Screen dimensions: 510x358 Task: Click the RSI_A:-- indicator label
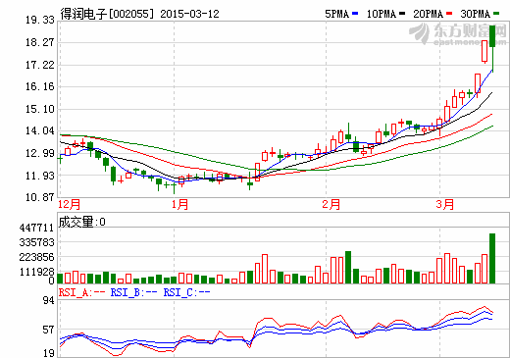pos(81,292)
